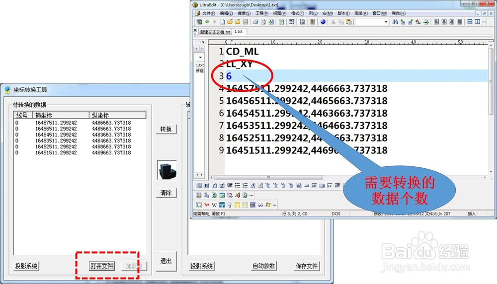Click the 保存文件 button

[x=307, y=266]
